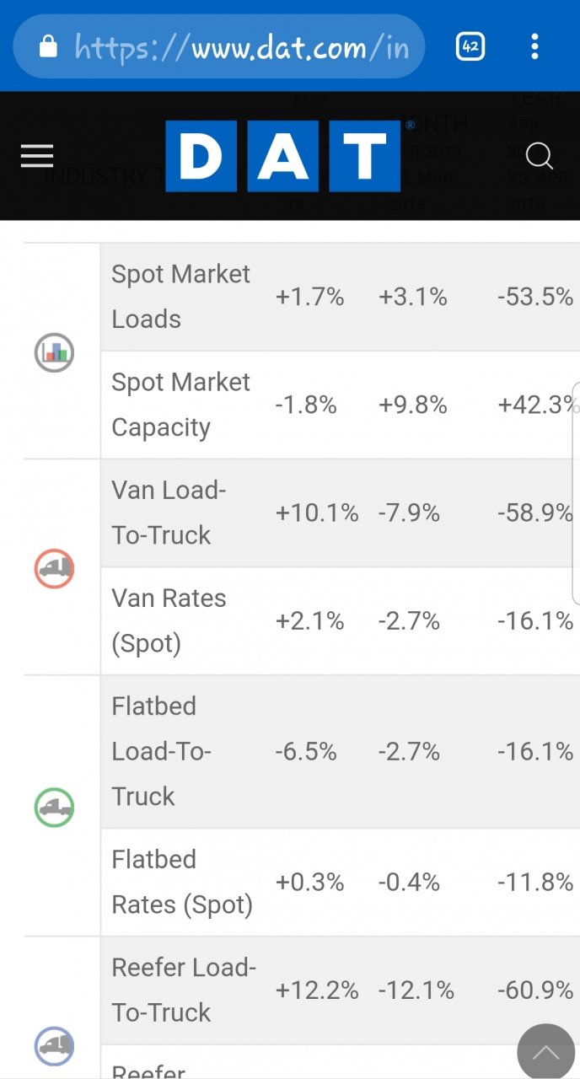This screenshot has width=580, height=1079.
Task: Tap the scroll-to-top arrow button
Action: click(x=545, y=1052)
